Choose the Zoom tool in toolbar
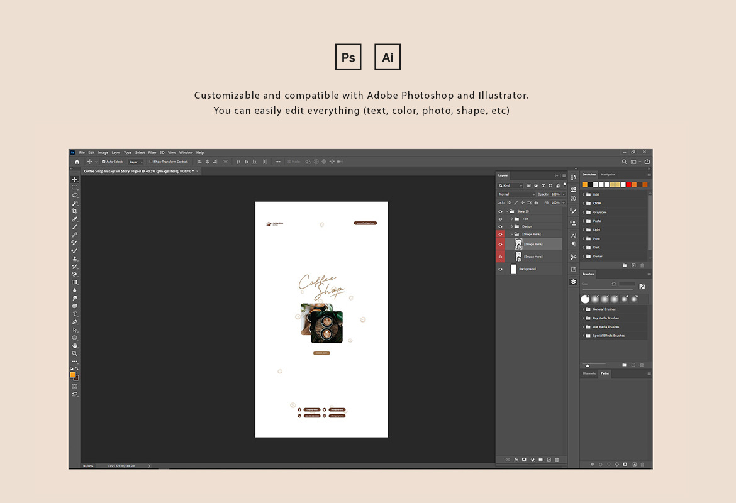Screen dimensions: 736x503 click(x=75, y=353)
